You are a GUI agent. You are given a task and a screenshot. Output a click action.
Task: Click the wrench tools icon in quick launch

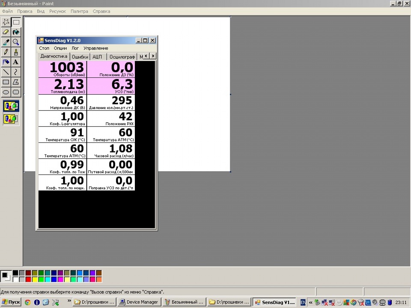click(55, 302)
